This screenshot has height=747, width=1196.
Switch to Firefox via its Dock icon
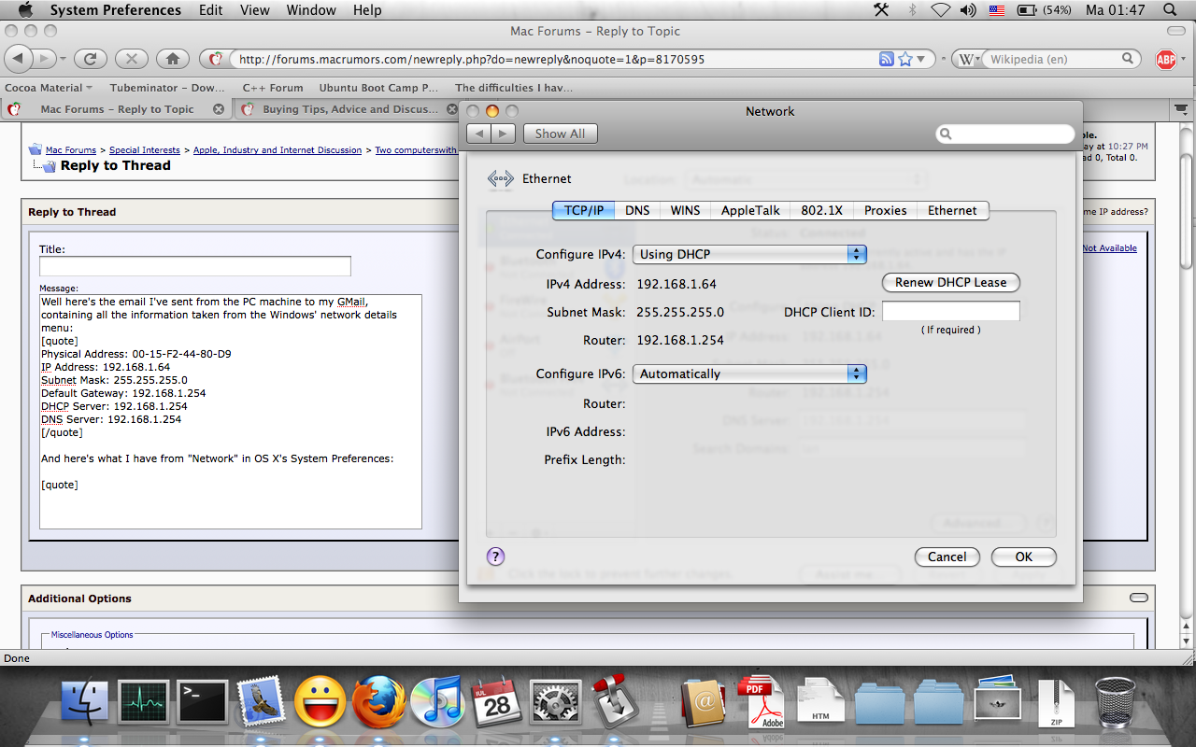378,701
